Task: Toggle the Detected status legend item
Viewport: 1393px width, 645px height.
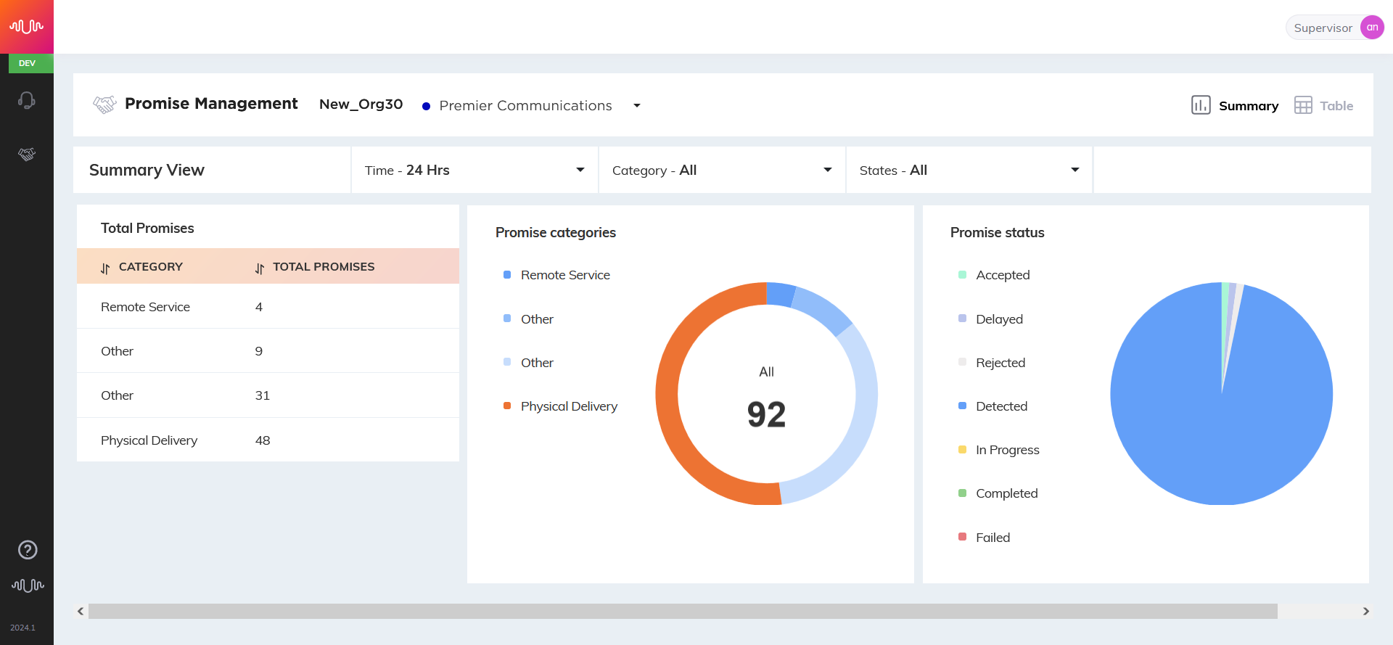Action: (x=993, y=406)
